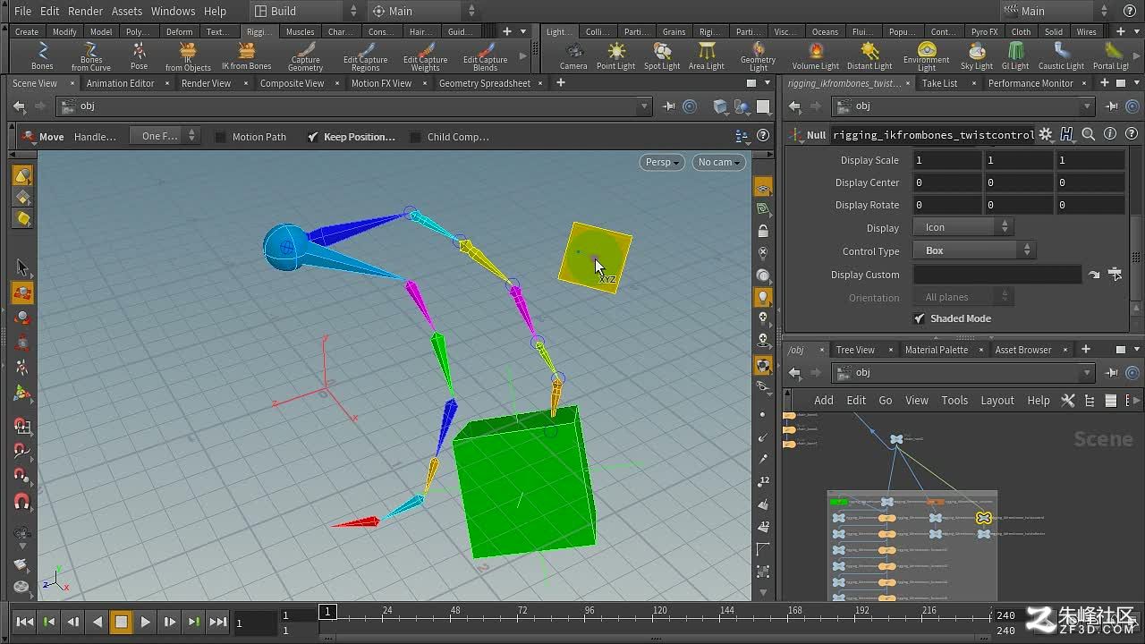This screenshot has height=644, width=1145.
Task: Add an Area Light from the shelf
Action: [x=707, y=56]
